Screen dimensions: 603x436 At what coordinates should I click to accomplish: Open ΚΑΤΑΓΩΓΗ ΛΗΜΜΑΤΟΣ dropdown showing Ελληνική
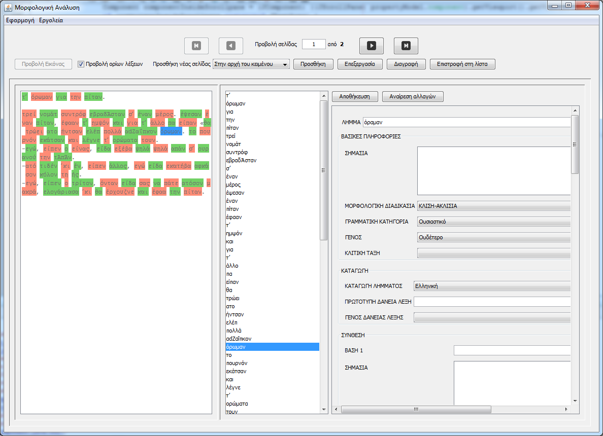[492, 286]
